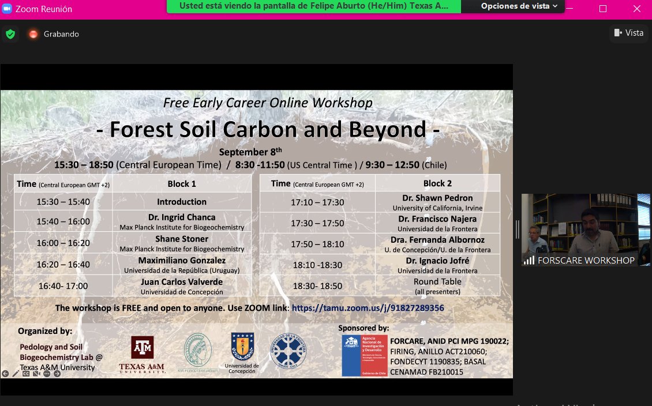Click the signal strength icon on FORSCARE WORKSHOP video
This screenshot has height=406, width=652.
click(x=530, y=261)
